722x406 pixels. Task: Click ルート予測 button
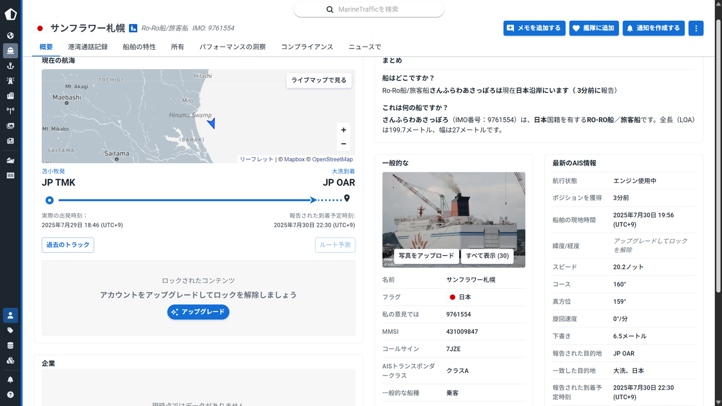point(335,245)
